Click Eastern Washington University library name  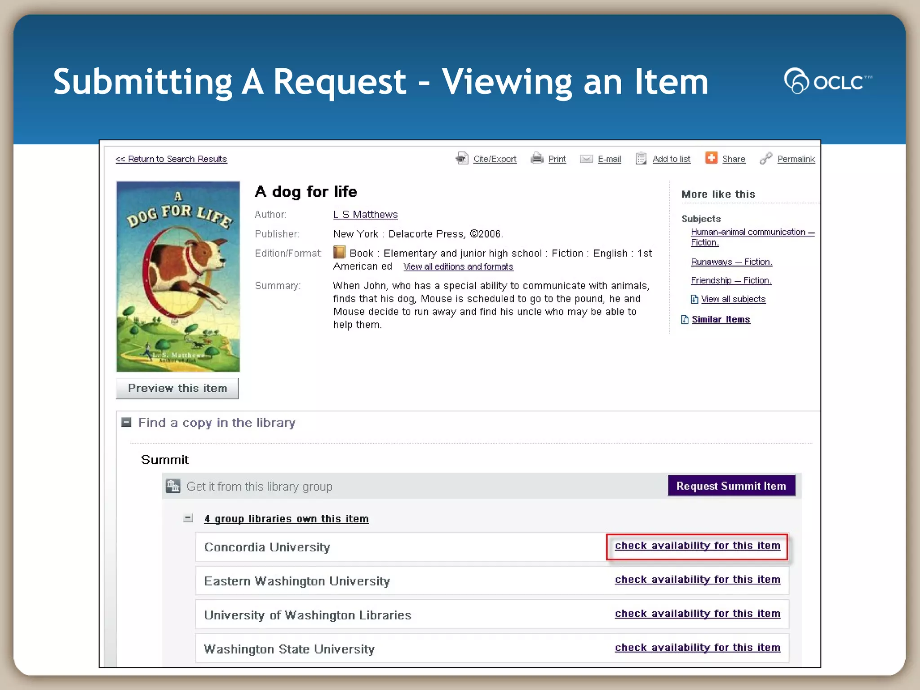pos(297,581)
